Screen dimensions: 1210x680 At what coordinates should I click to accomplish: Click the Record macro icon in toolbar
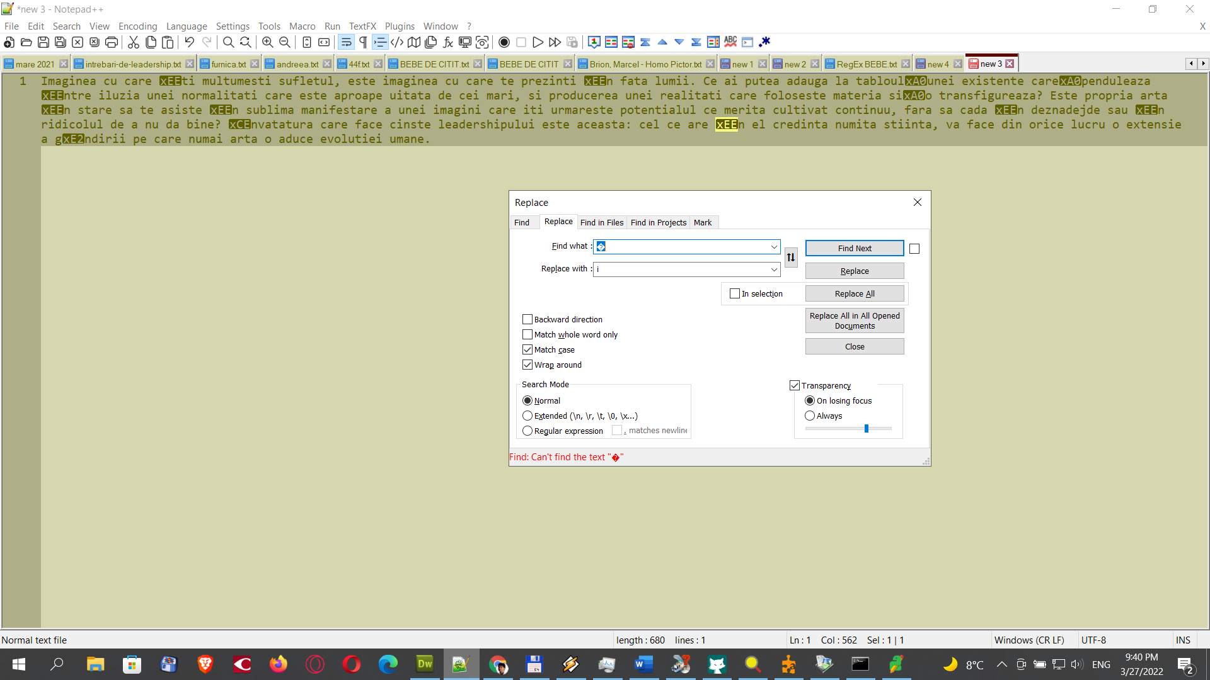coord(504,42)
